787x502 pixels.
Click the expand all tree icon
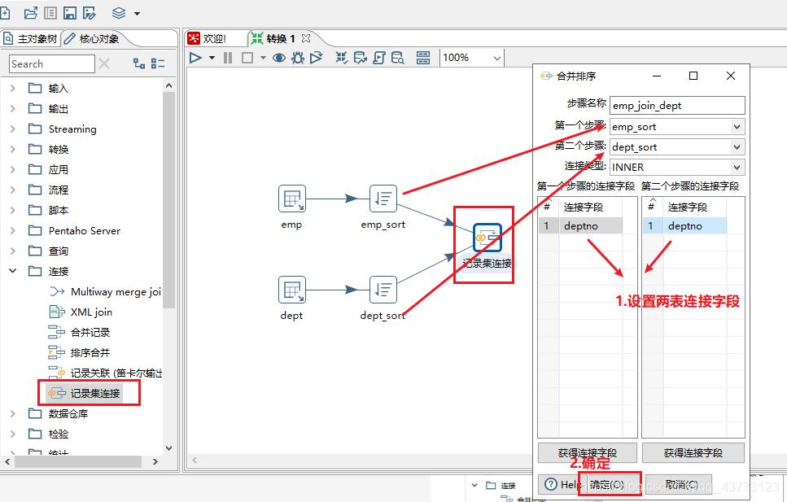[x=139, y=63]
